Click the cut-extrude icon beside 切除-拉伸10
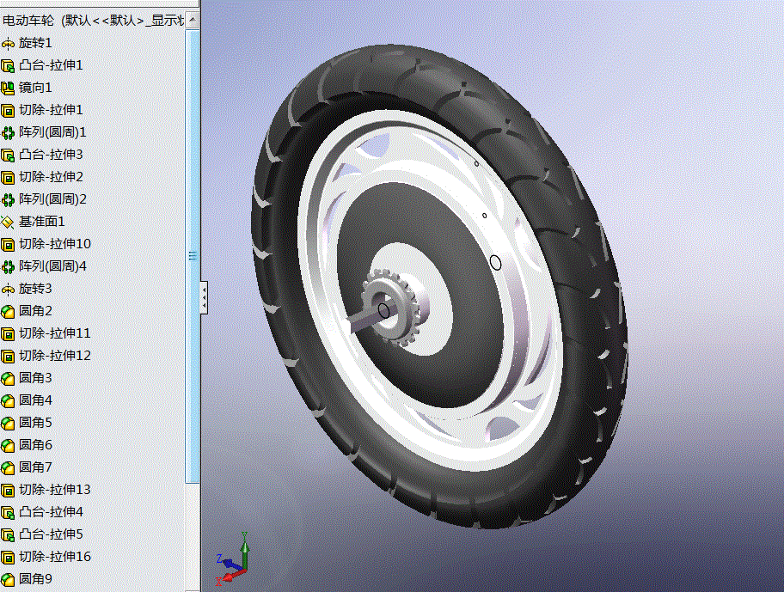Viewport: 784px width, 592px height. click(8, 244)
